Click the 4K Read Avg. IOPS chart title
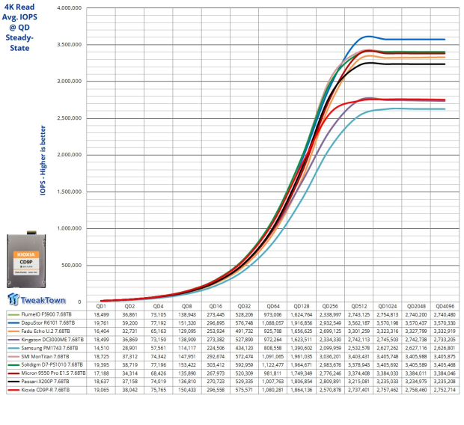 click(19, 27)
